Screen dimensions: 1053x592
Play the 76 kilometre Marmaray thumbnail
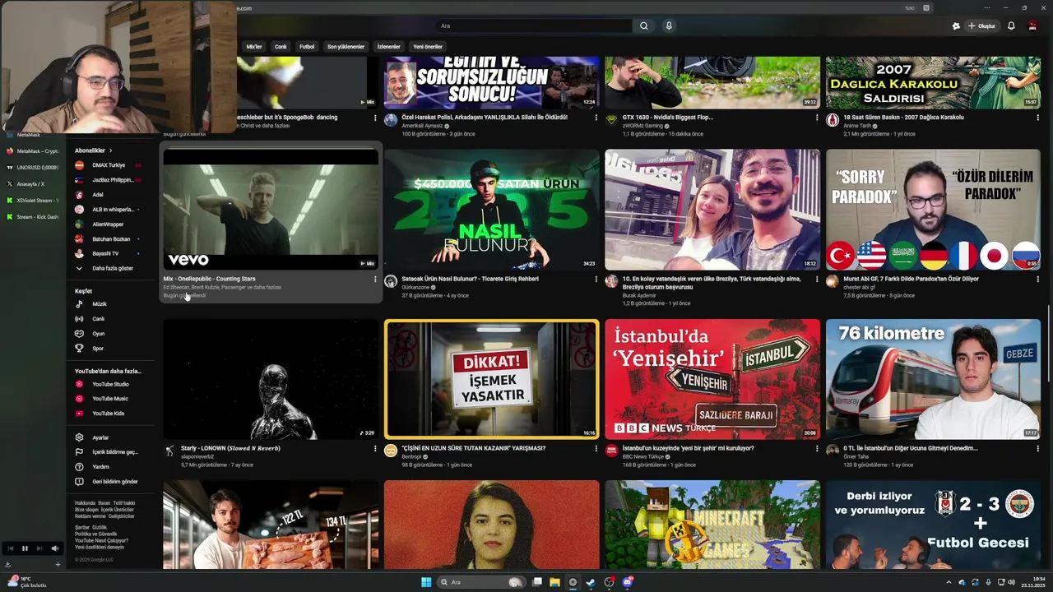click(x=933, y=379)
